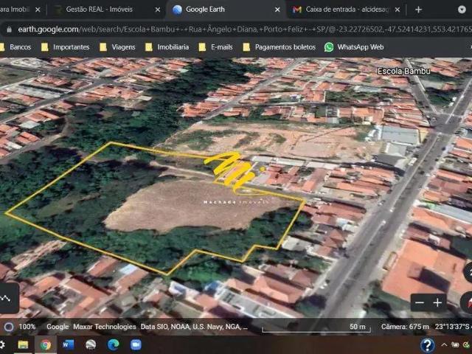View site security lock info

(x=10, y=29)
